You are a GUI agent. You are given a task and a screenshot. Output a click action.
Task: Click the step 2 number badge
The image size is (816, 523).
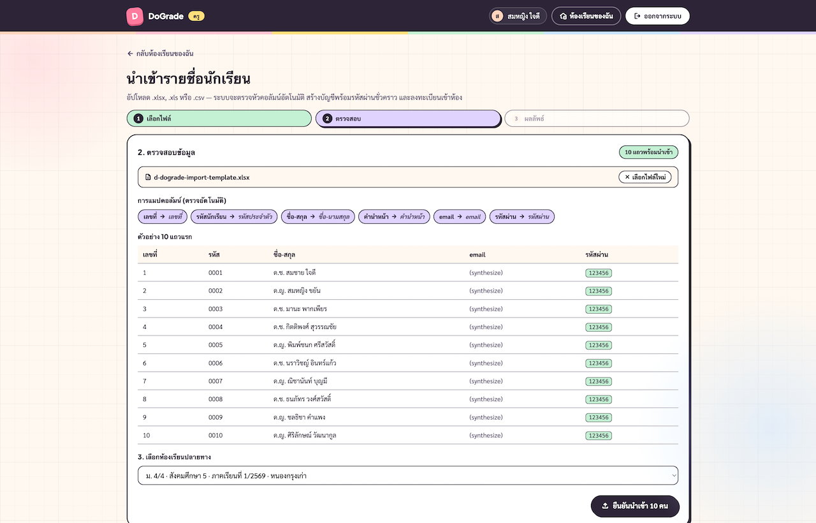(327, 119)
